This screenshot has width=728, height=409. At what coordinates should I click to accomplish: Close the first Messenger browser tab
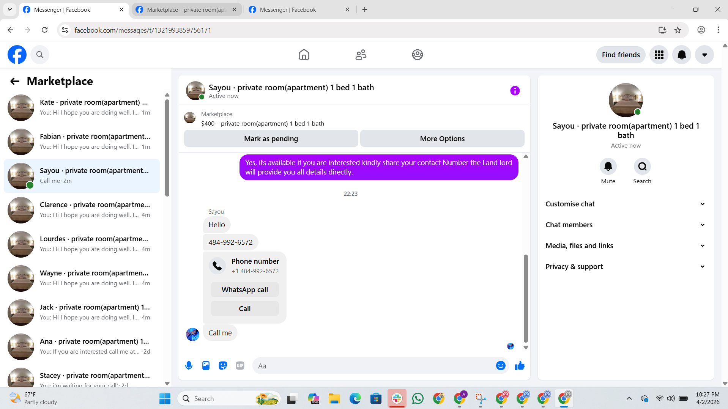pyautogui.click(x=121, y=10)
